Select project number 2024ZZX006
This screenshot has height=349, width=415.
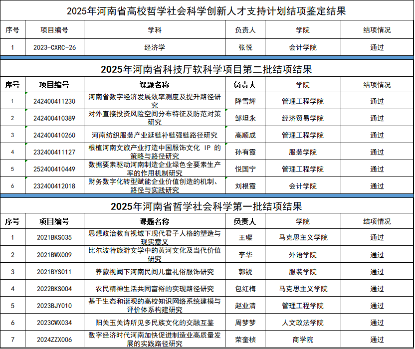point(54,340)
